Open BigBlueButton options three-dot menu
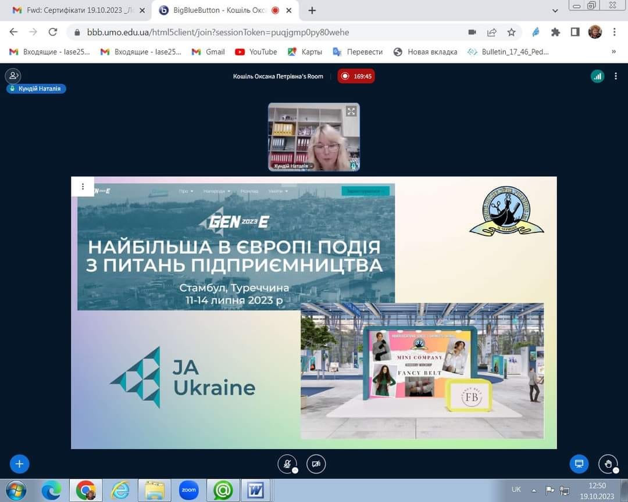The height and width of the screenshot is (502, 628). pos(616,76)
